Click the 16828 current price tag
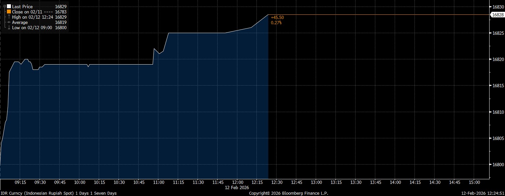Screen dimensions: 505x196 (x=497, y=15)
